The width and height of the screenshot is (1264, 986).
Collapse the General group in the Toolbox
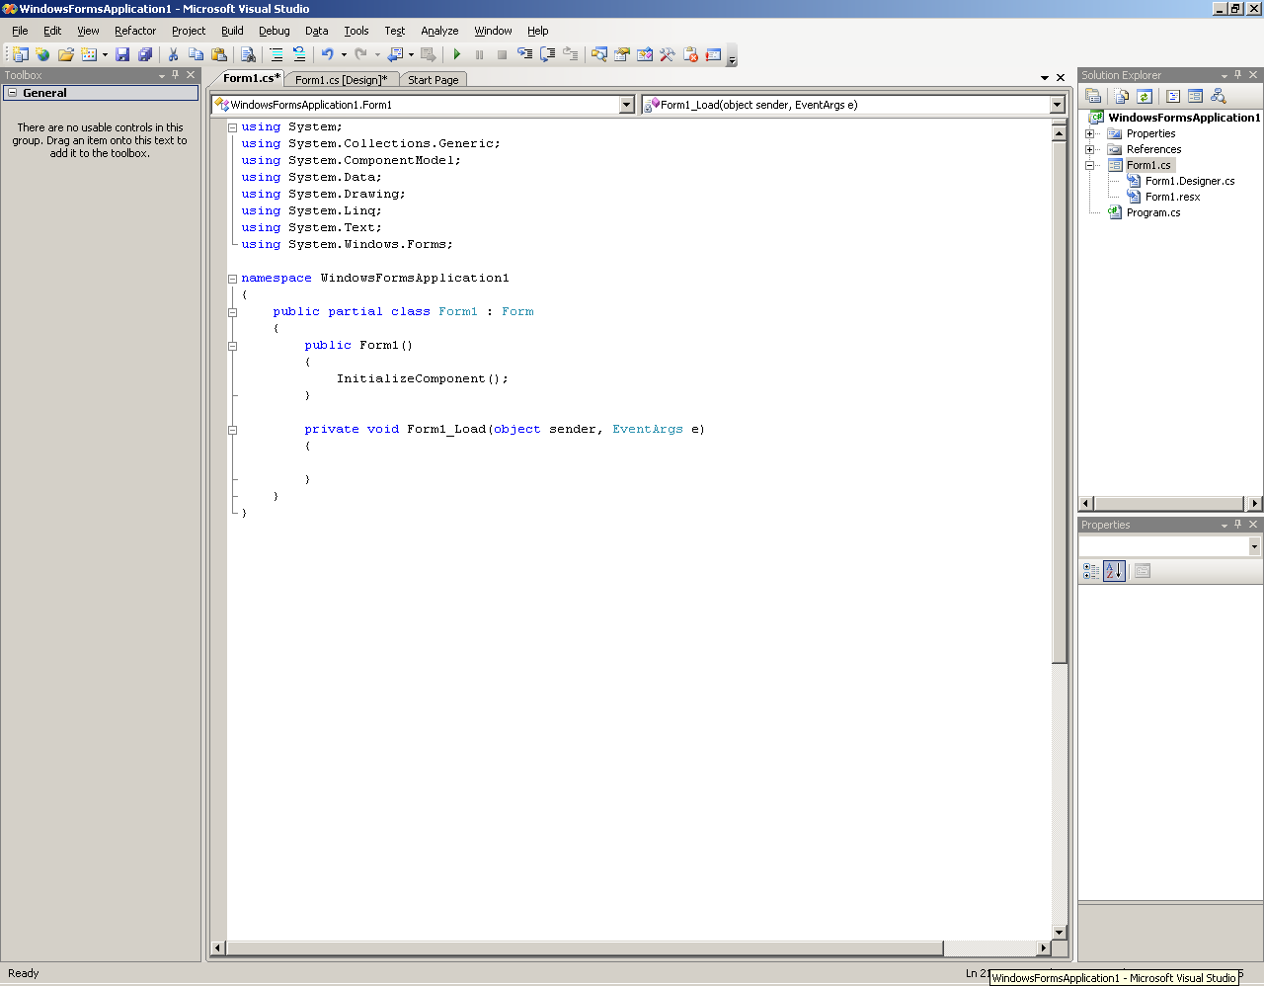point(13,93)
